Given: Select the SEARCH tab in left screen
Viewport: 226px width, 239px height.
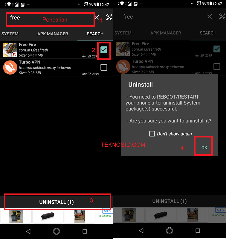Looking at the screenshot, I should click(x=95, y=34).
